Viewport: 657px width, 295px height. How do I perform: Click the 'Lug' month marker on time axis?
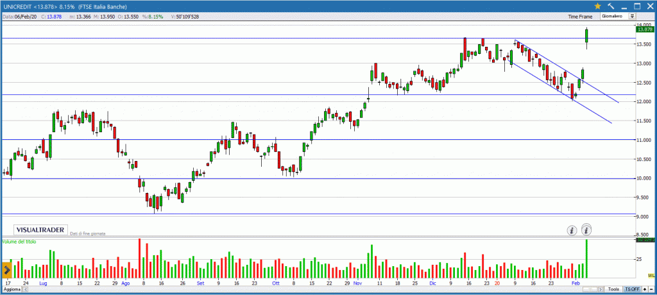pos(43,283)
